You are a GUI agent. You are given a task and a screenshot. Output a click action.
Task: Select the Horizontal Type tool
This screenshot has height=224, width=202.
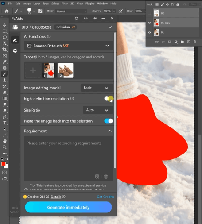[4, 123]
